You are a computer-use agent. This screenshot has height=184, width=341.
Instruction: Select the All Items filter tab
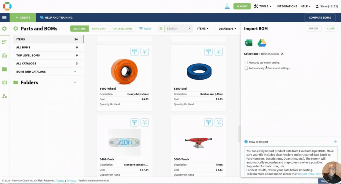(x=79, y=29)
